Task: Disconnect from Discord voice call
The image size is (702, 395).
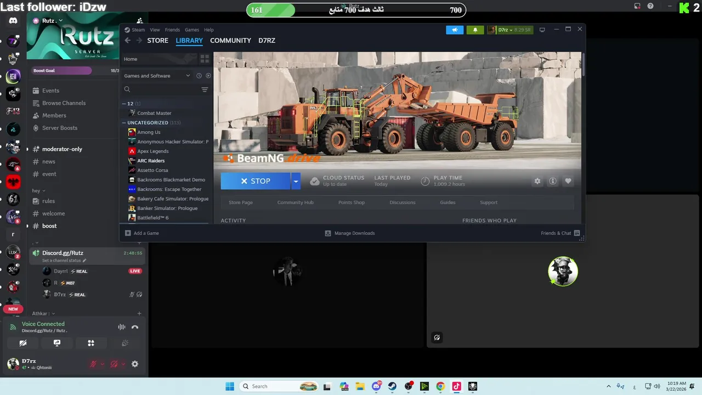Action: tap(135, 327)
